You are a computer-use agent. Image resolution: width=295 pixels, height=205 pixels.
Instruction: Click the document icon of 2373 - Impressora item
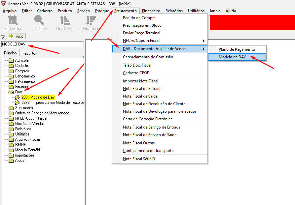tap(17, 102)
